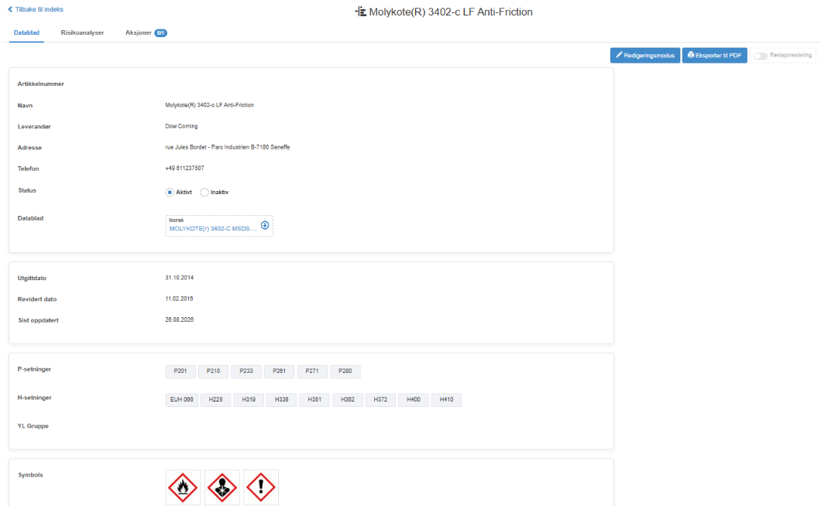Download the Norsk datasheet file

265,225
